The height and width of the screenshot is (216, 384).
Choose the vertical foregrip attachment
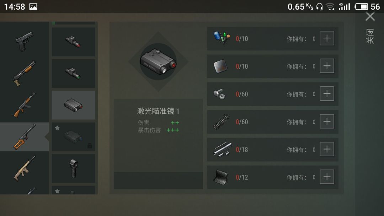(73, 168)
